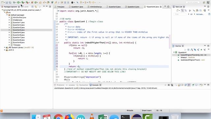Open the Firefox icon in the Dock
Viewport: 211px width, 119px height.
[x=70, y=117]
